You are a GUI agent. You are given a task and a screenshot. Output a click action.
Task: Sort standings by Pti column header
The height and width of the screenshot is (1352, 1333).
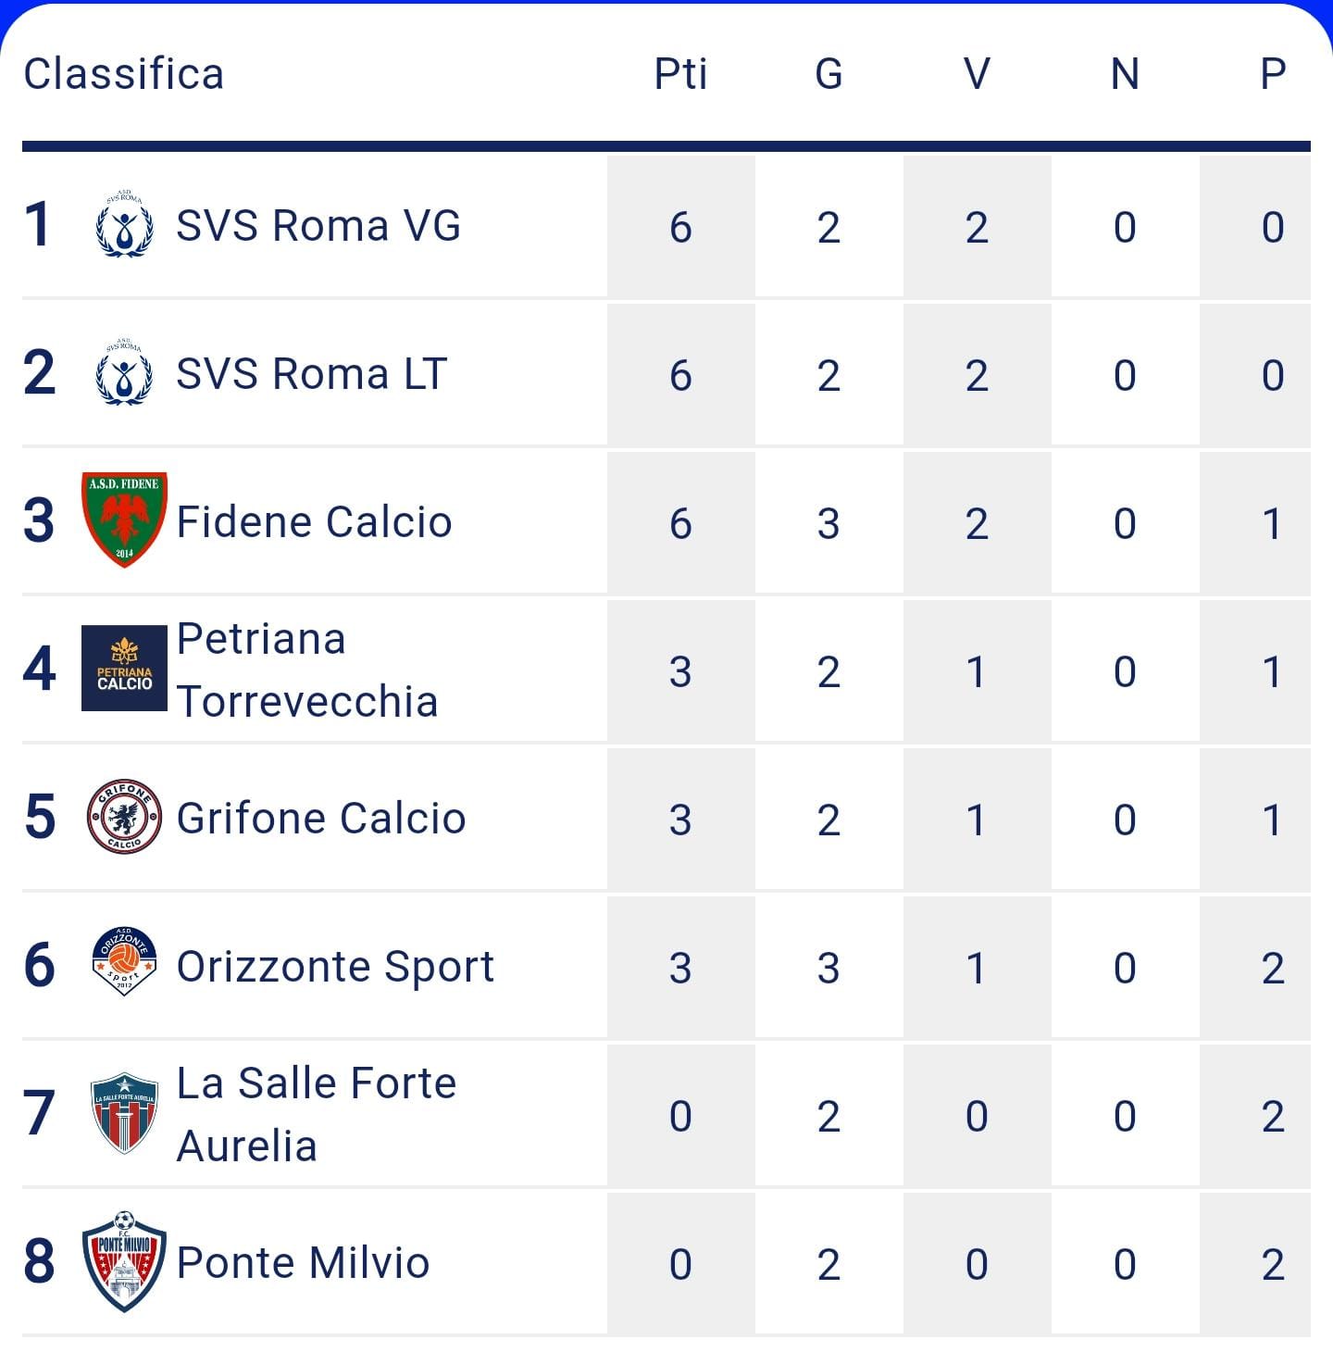680,74
